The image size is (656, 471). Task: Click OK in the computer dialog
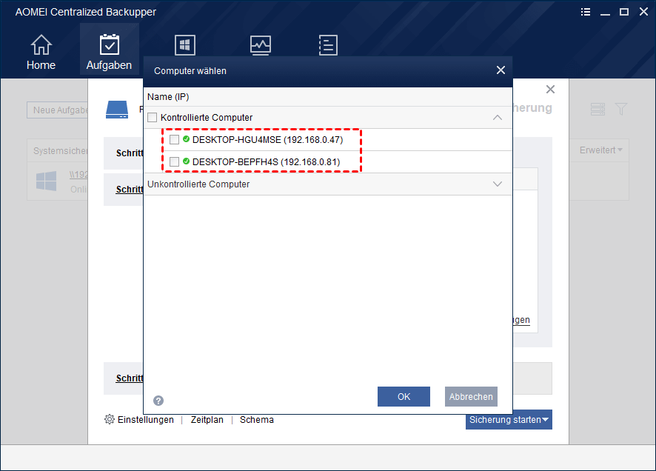tap(404, 396)
